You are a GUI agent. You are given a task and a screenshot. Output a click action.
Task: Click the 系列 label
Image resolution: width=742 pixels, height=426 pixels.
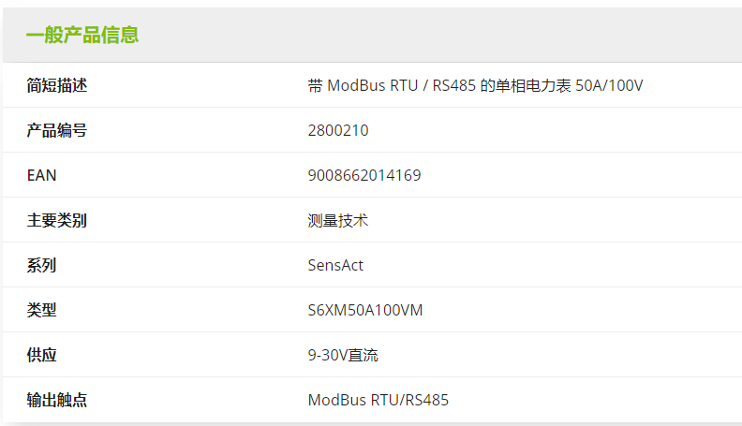coord(42,265)
